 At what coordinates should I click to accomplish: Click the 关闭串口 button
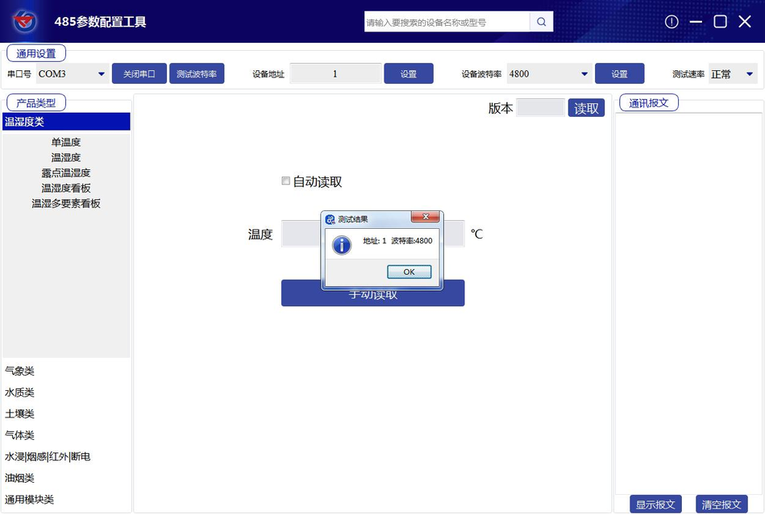(x=139, y=73)
